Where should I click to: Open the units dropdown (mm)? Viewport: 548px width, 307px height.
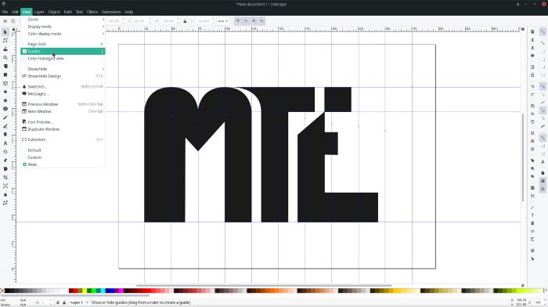point(223,21)
